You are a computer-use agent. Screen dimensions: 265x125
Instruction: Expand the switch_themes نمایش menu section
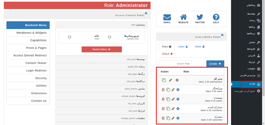coord(101,89)
